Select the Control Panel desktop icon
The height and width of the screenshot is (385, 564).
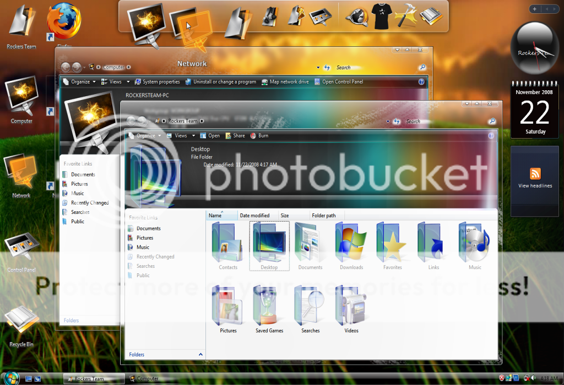tap(21, 251)
